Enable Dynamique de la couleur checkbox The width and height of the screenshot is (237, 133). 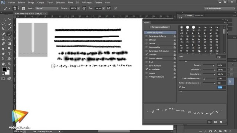pos(146,51)
